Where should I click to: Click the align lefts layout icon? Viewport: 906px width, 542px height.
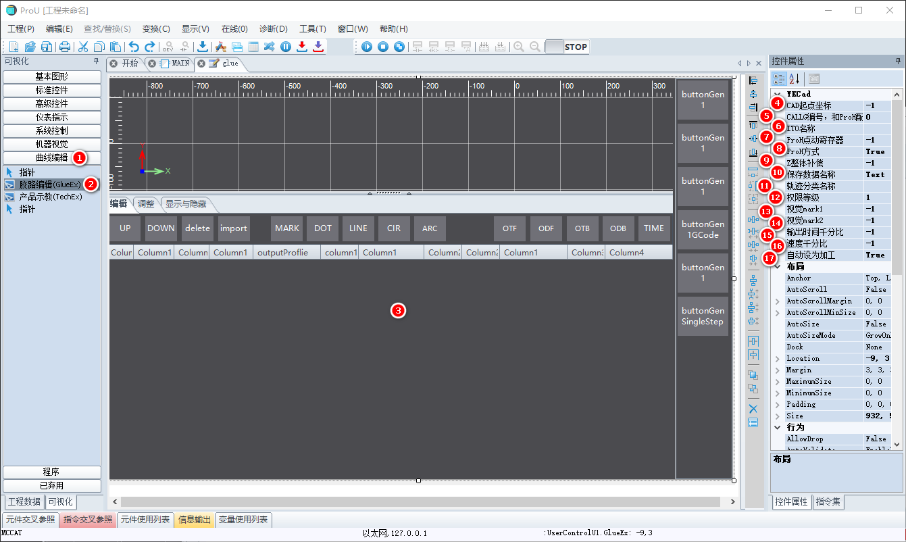pos(753,81)
